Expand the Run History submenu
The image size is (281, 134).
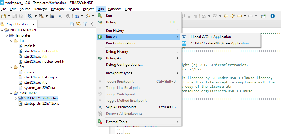click(139, 31)
